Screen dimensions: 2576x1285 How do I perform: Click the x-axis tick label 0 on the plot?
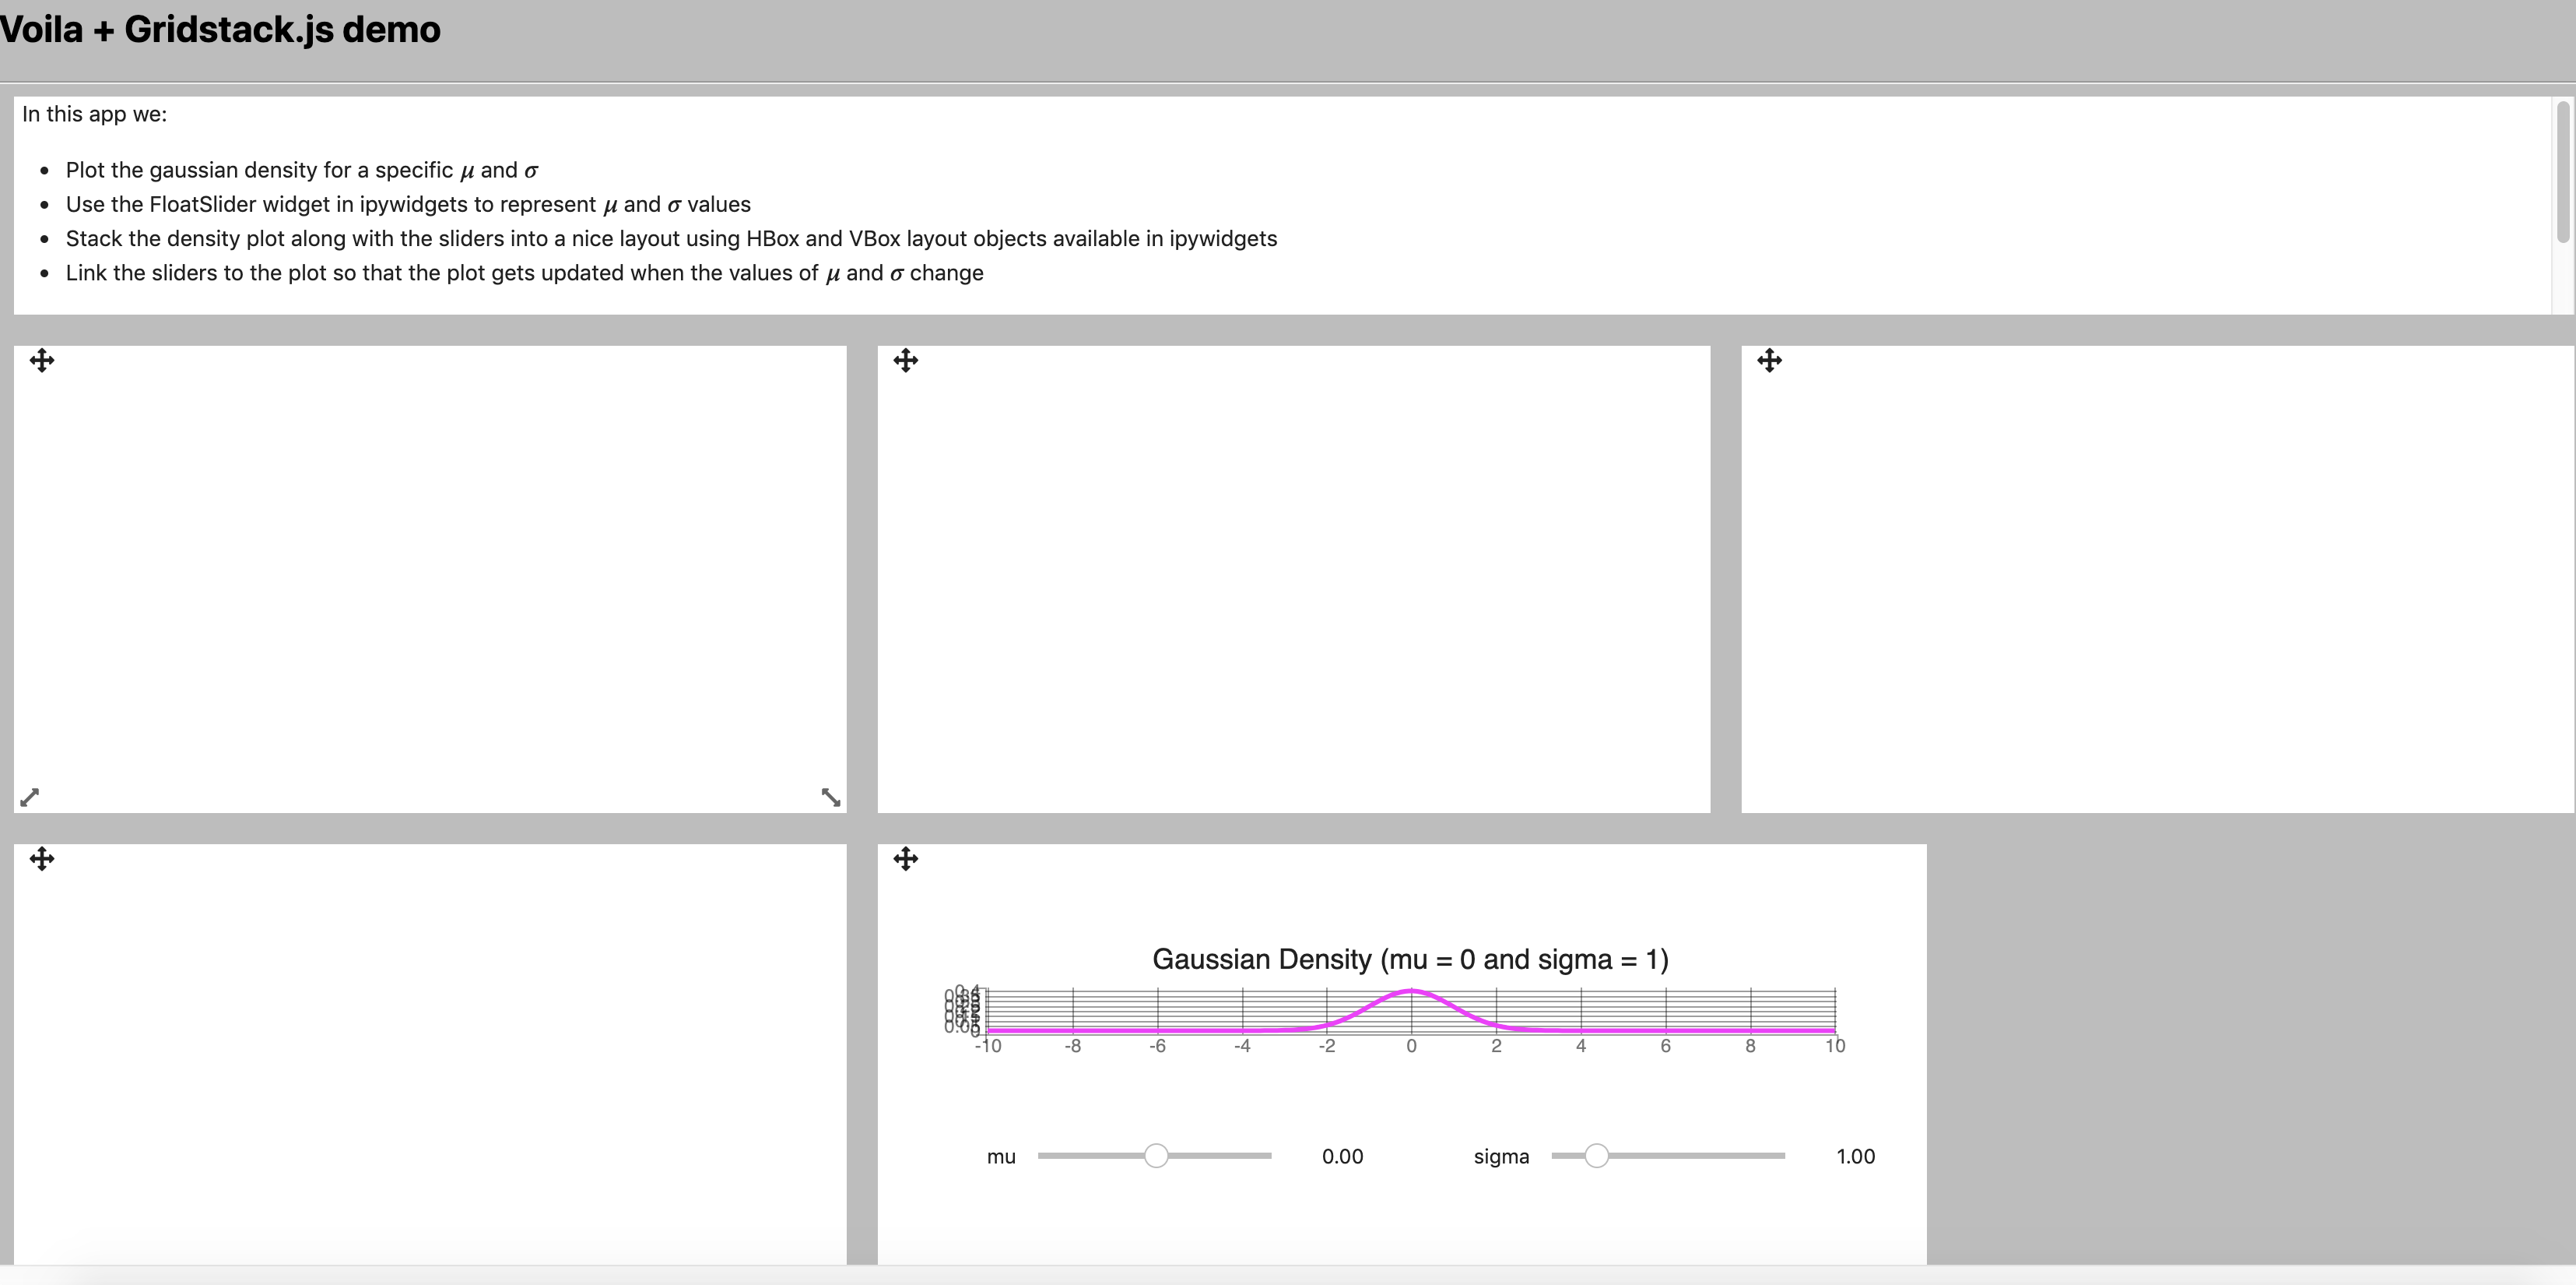[1412, 1046]
